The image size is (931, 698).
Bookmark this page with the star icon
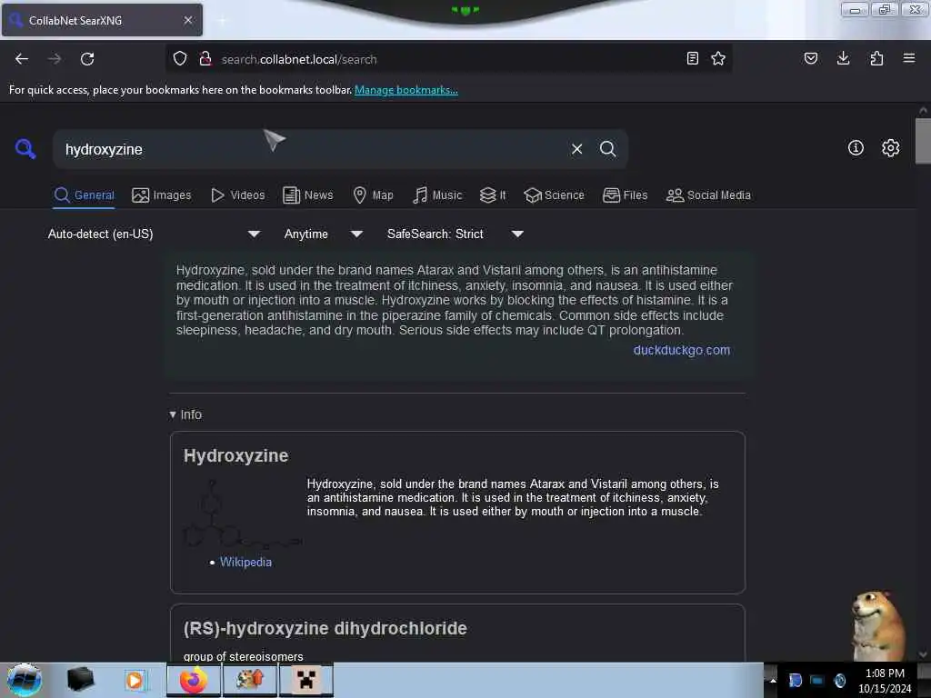[x=718, y=58]
